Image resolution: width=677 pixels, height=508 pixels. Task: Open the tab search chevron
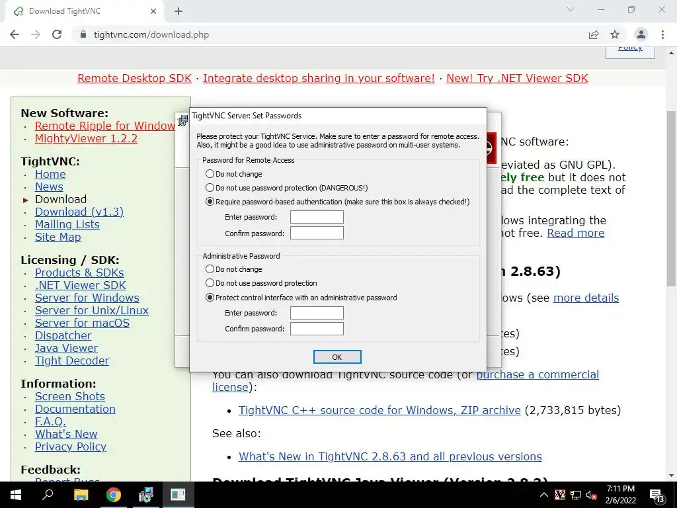pyautogui.click(x=571, y=9)
